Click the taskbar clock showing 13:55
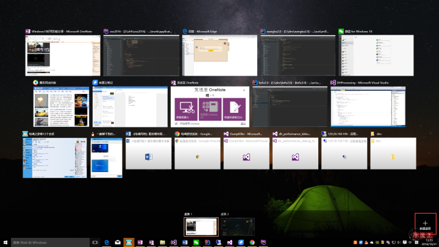Screen dimensions: 439x247 point(429,242)
